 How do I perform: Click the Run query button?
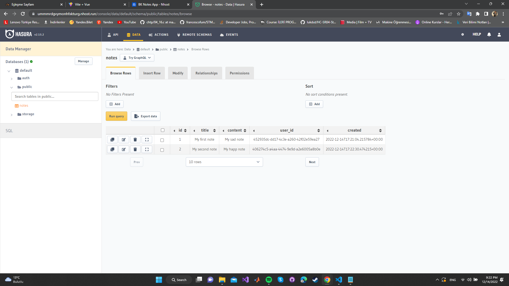[116, 116]
